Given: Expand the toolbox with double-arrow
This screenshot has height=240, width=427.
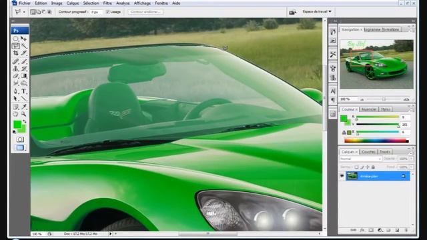Looking at the screenshot, I should [13, 21].
